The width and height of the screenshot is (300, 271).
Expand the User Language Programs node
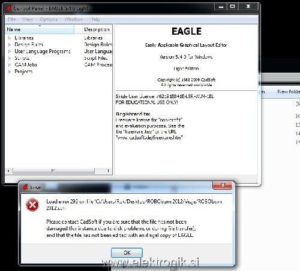pos(10,51)
